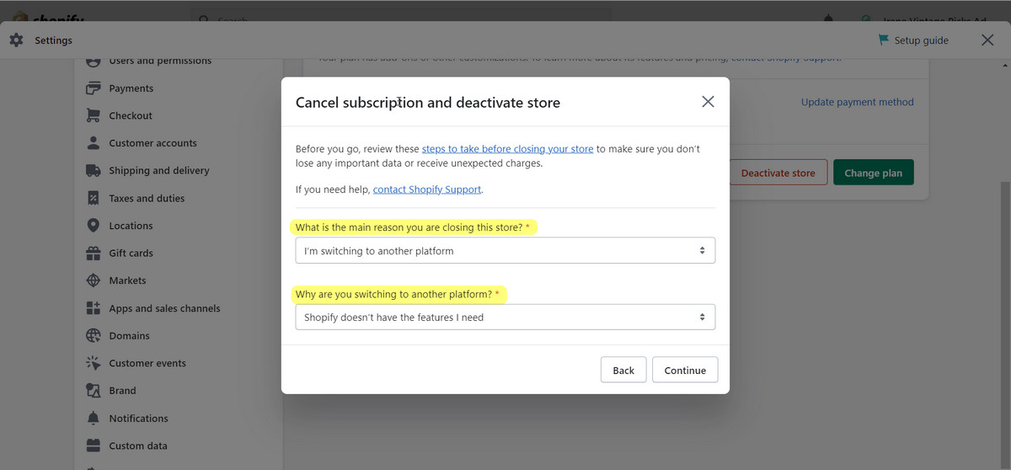The image size is (1011, 470).
Task: Open Customer events settings
Action: 147,363
